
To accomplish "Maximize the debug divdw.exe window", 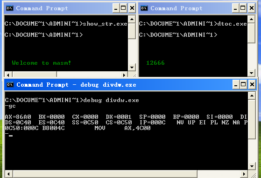I will pos(243,84).
